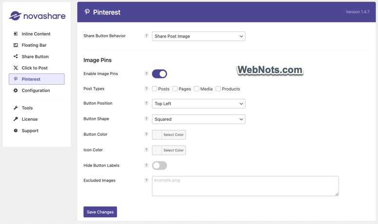
Task: Click the Share Button sidebar icon
Action: tap(16, 56)
